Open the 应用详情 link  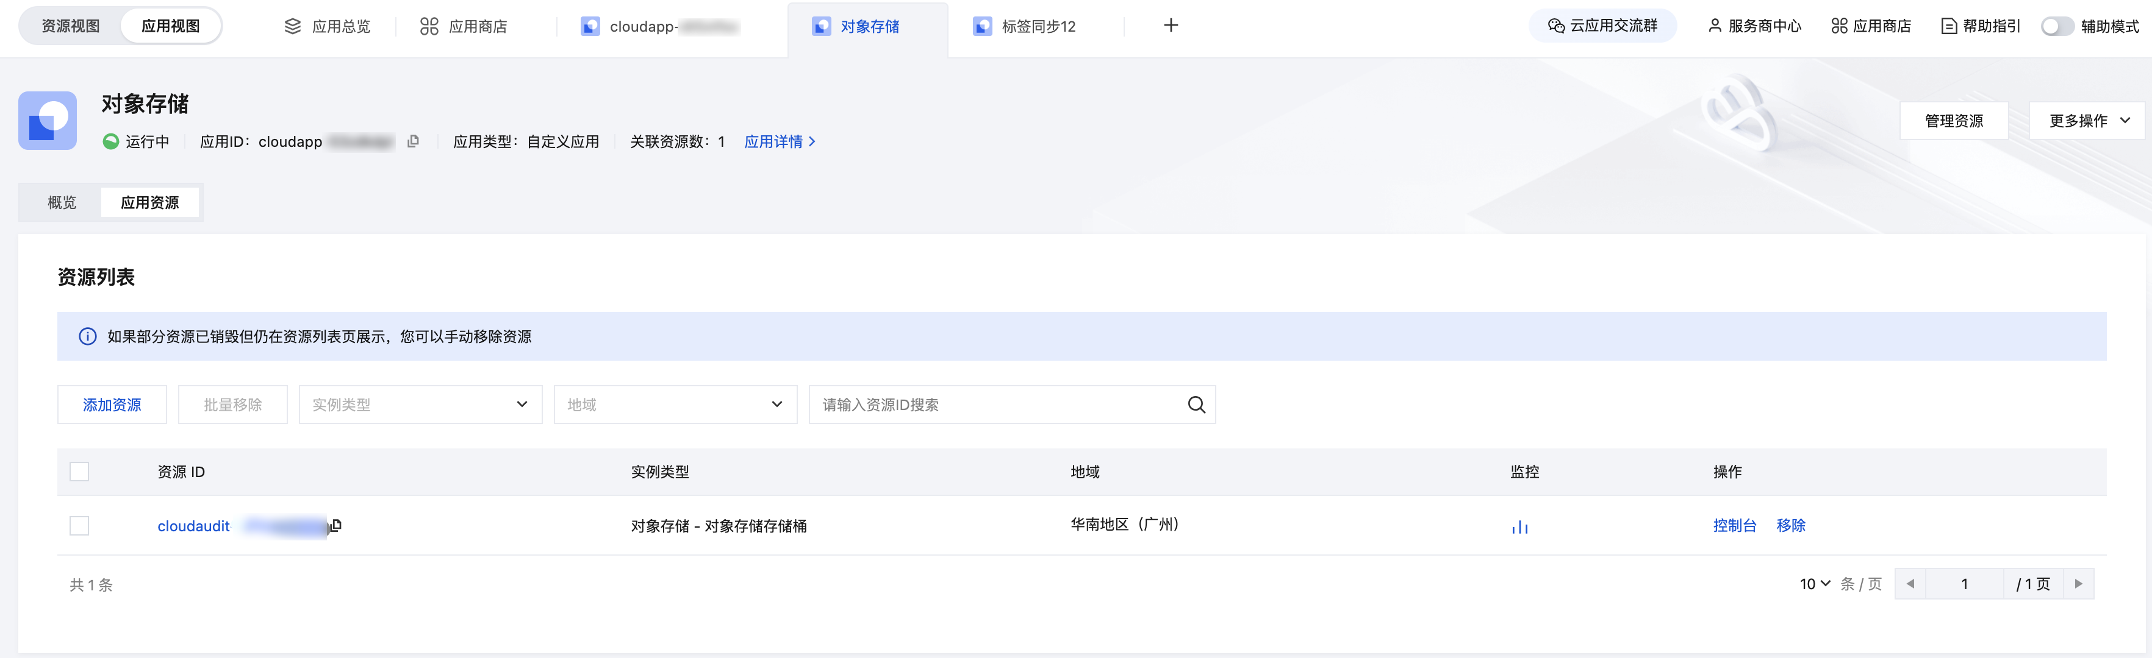click(x=778, y=142)
